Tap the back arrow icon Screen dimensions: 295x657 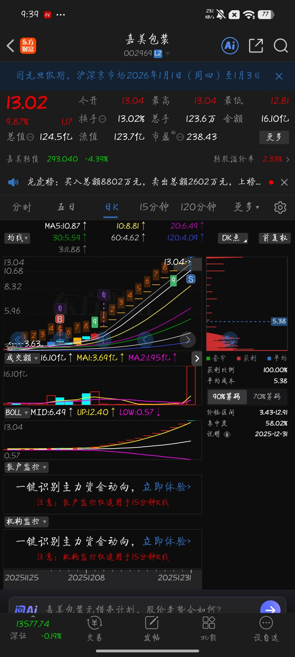coord(10,46)
